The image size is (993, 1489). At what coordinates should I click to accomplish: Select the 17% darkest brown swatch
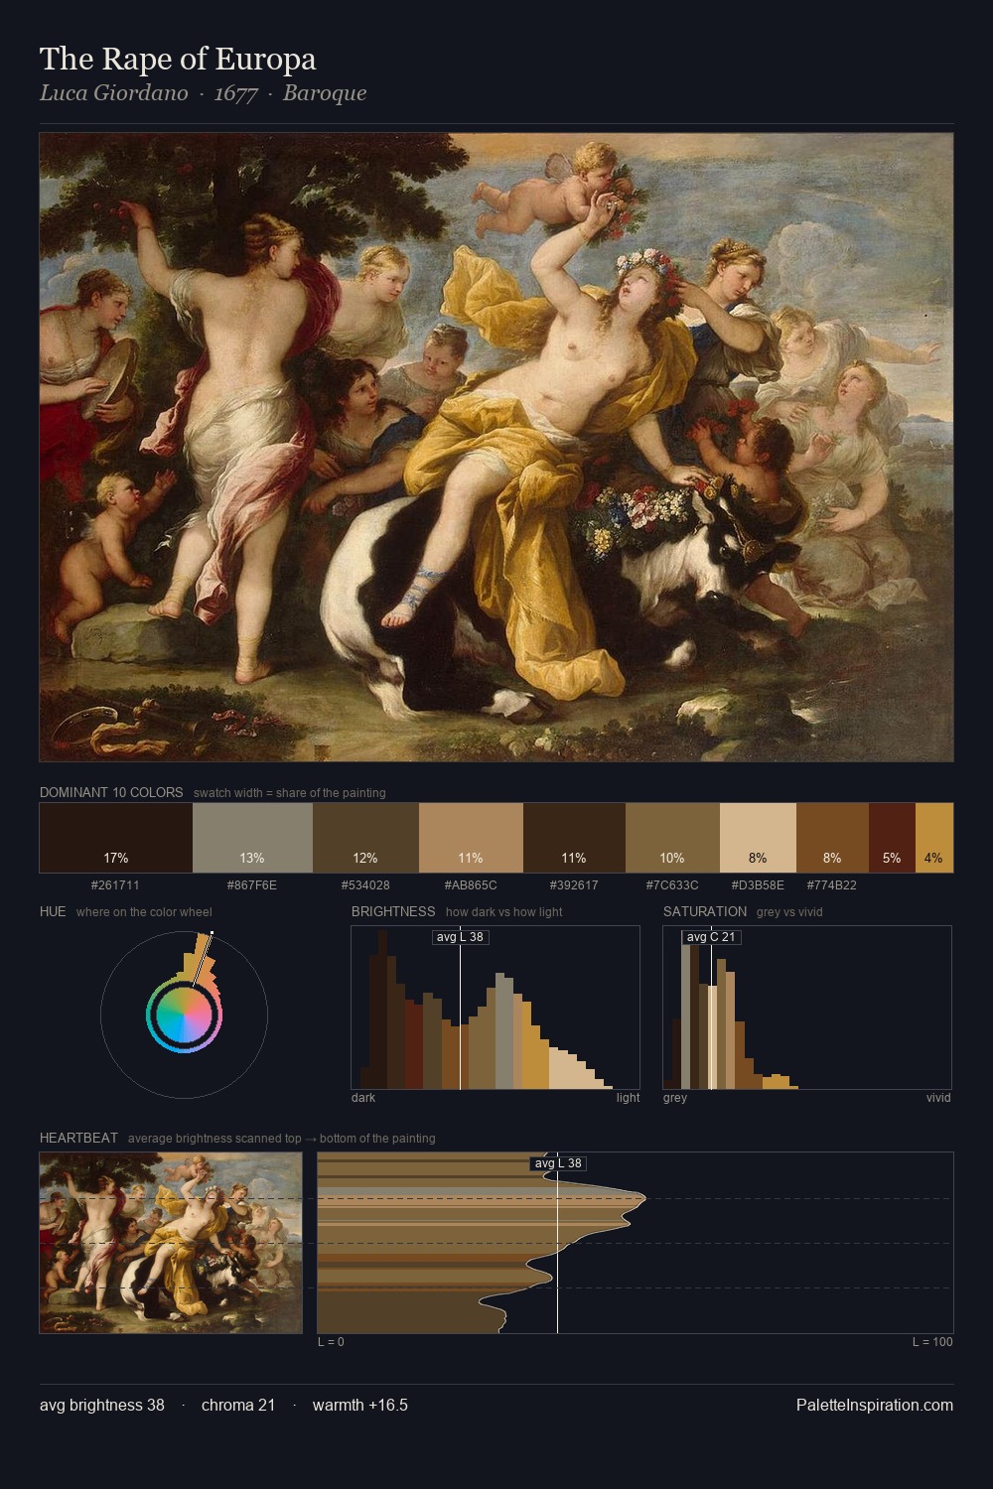(115, 838)
